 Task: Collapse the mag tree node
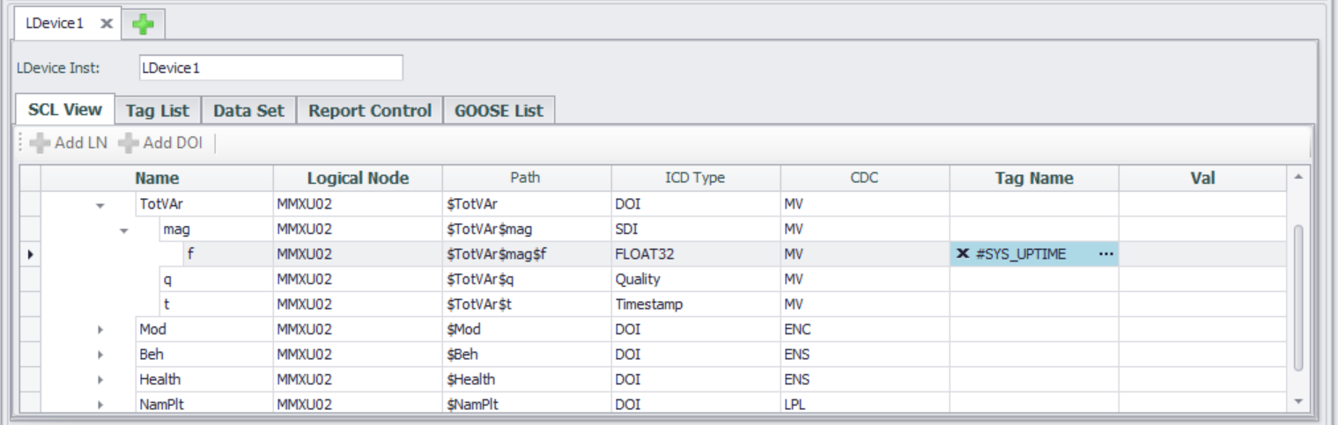point(124,230)
